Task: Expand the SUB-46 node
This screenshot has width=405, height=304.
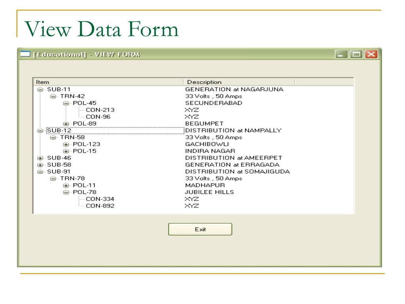Action: click(x=40, y=158)
